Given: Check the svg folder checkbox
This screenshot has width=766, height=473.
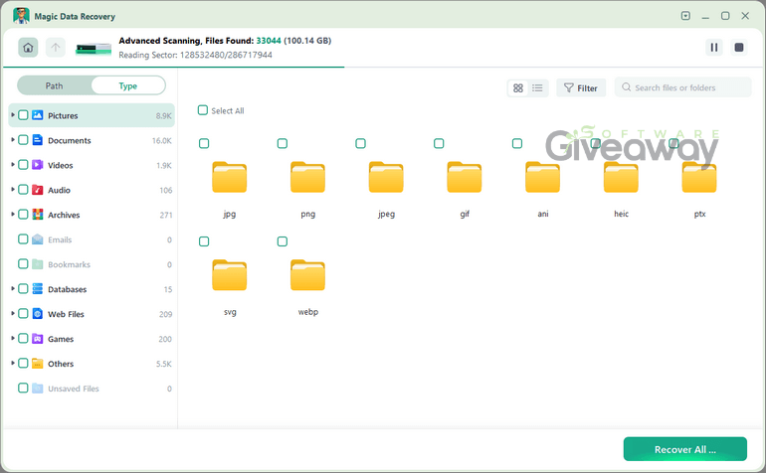Looking at the screenshot, I should coord(204,241).
